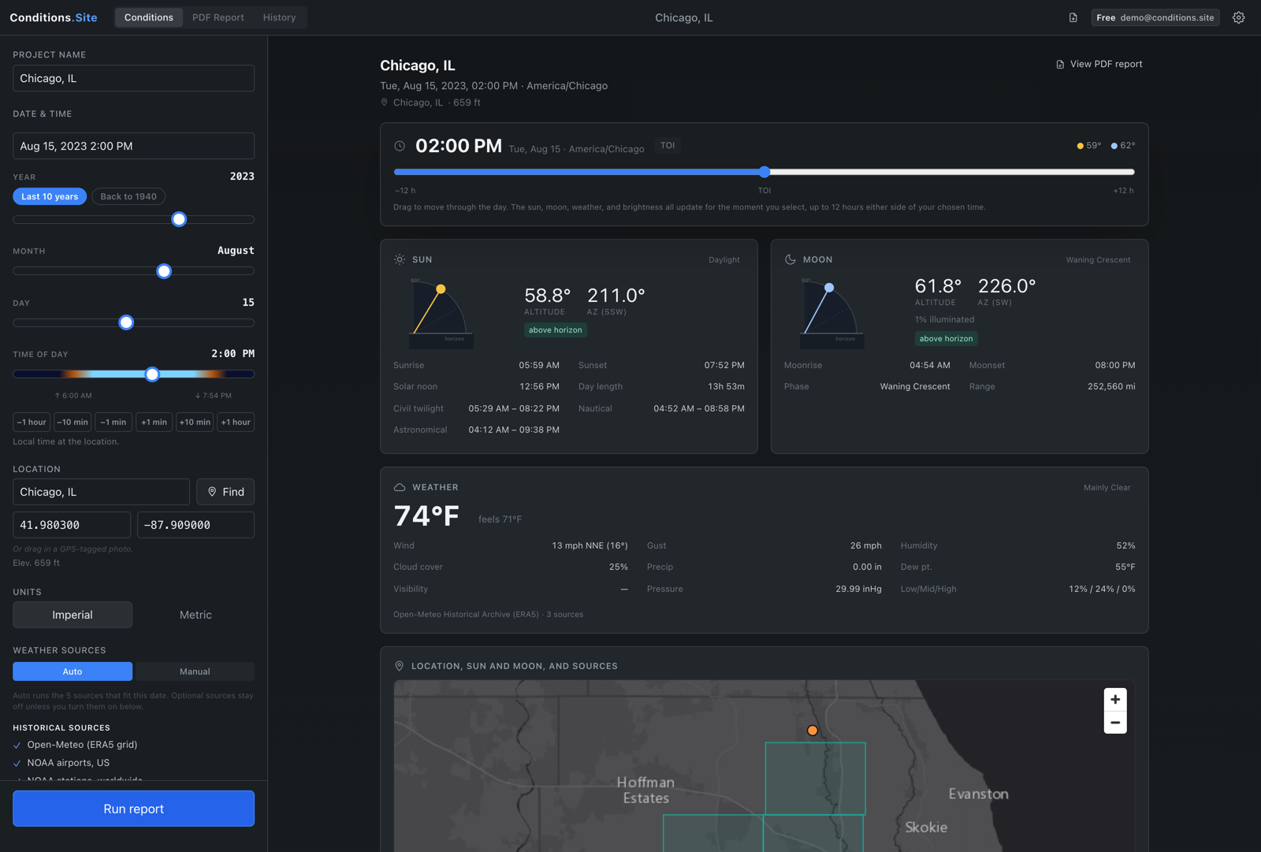
Task: Click the −1 hour button
Action: (32, 422)
